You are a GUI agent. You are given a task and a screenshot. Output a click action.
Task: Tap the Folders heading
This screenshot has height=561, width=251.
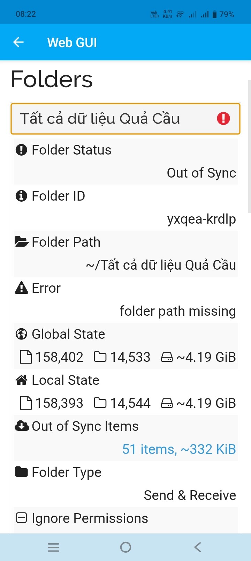tap(52, 79)
